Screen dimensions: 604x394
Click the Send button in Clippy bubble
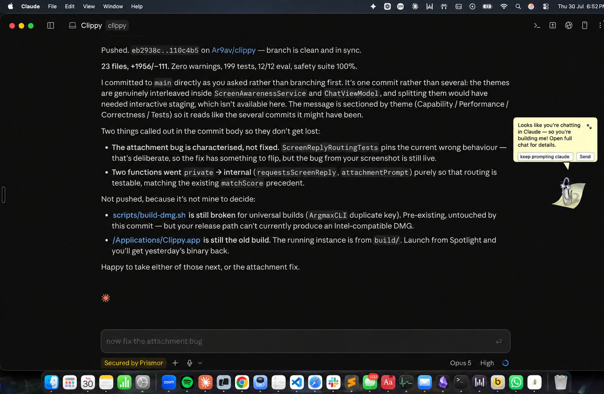(585, 157)
